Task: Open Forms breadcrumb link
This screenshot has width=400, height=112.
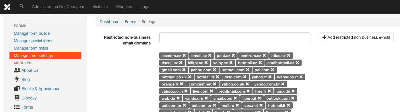Action: [131, 22]
